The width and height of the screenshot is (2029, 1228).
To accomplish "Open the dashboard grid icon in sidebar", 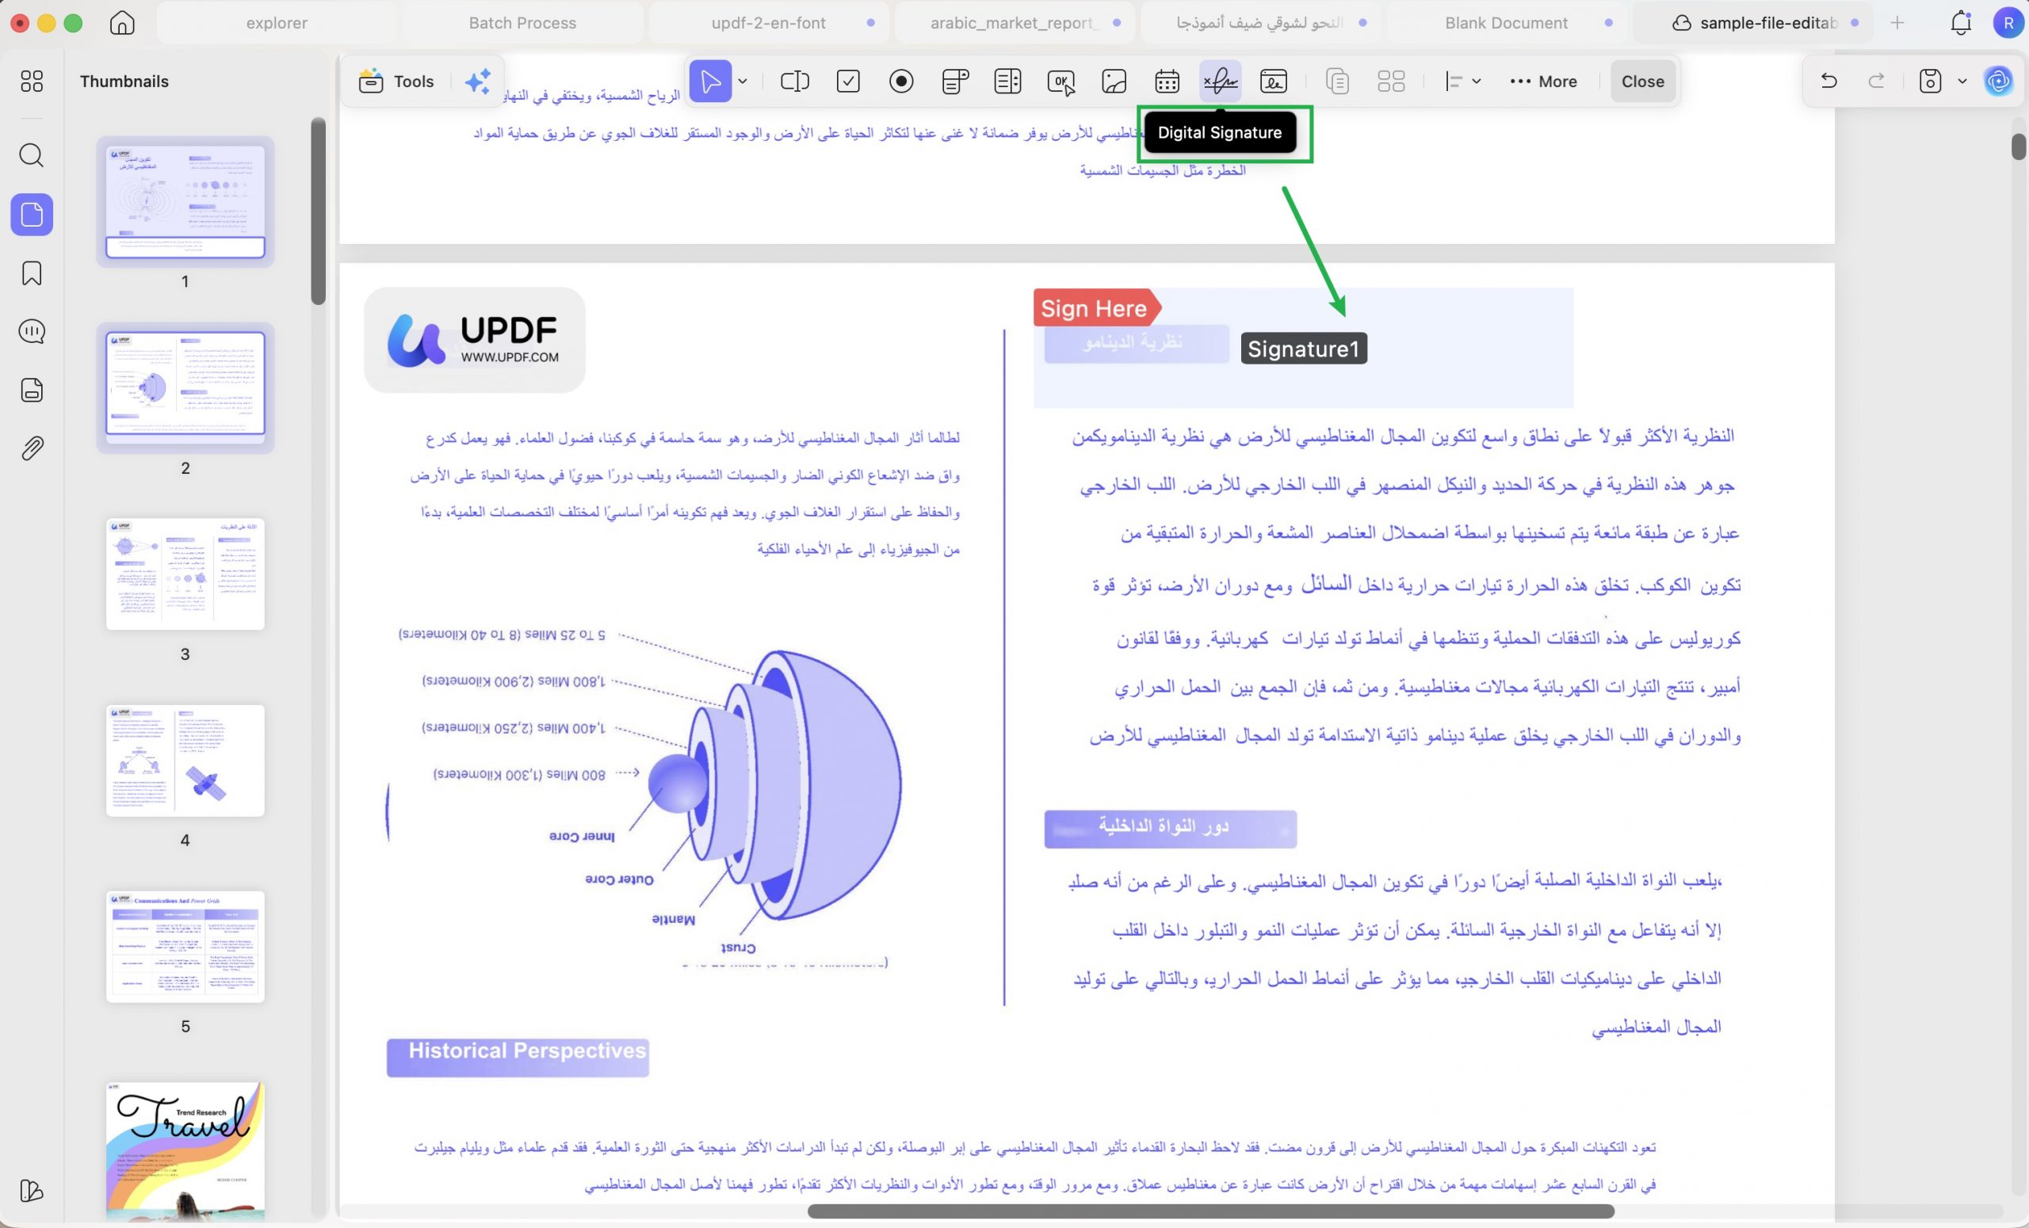I will coord(31,81).
